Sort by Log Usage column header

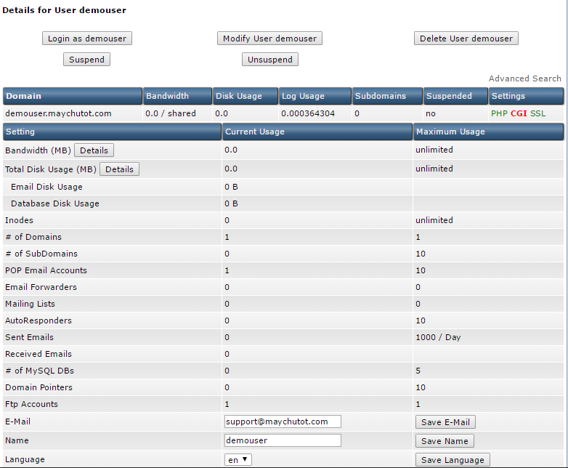pyautogui.click(x=315, y=96)
